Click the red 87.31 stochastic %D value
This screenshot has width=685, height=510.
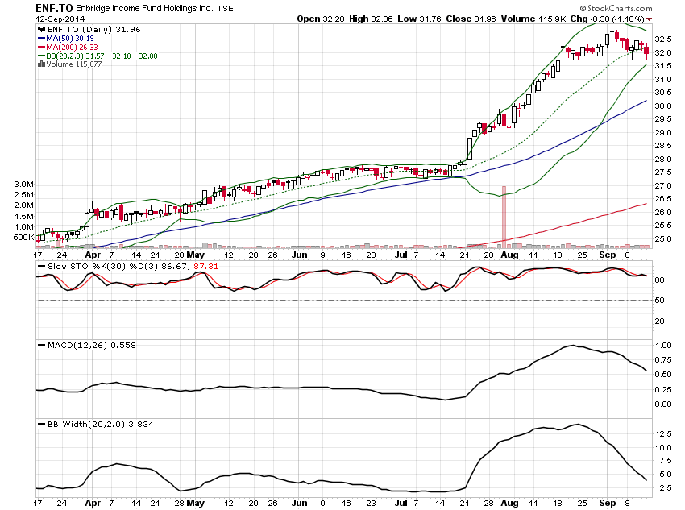click(x=205, y=267)
